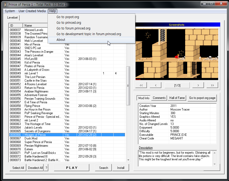
Task: Click the Deselect All button
Action: click(x=35, y=168)
